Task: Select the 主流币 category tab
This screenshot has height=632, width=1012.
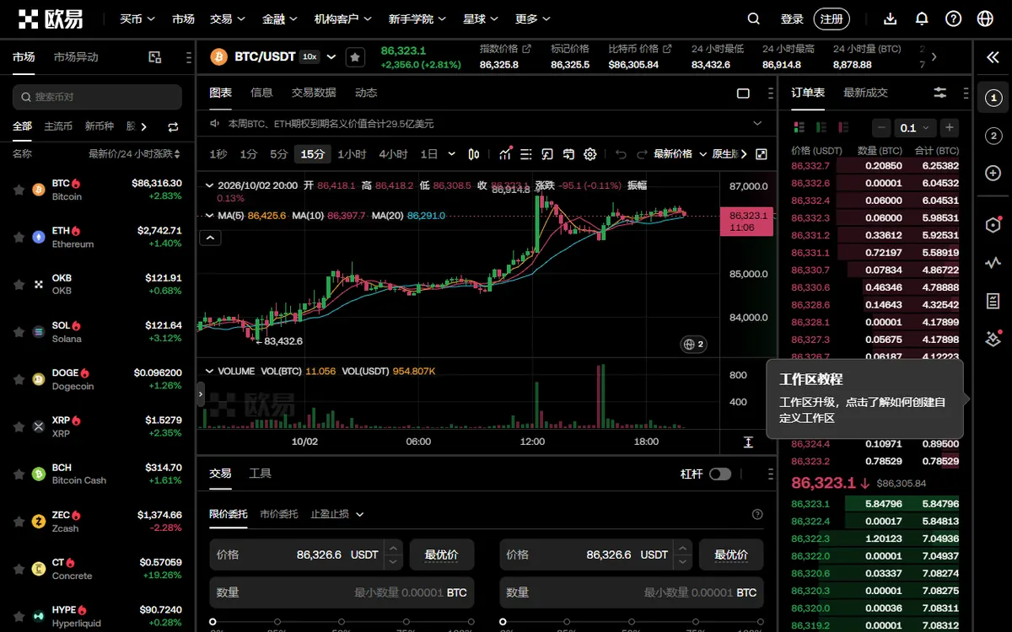Action: (x=58, y=126)
